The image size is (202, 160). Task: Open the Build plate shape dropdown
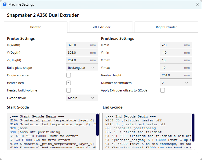[x=82, y=68]
